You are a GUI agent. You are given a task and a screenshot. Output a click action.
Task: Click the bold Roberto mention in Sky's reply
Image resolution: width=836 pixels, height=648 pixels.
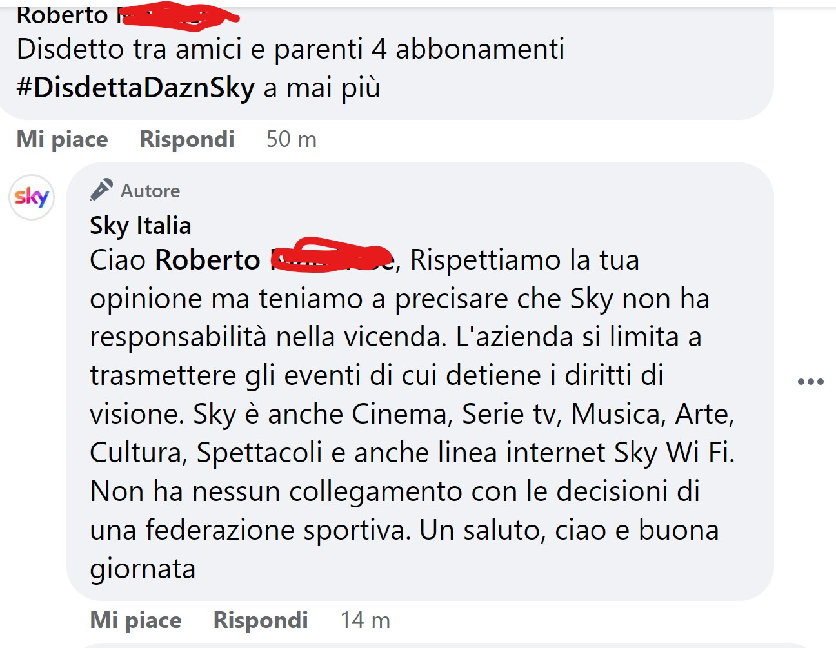tap(208, 260)
